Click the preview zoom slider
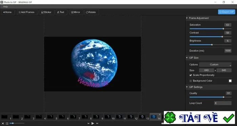The height and width of the screenshot is (126, 237). point(17,123)
